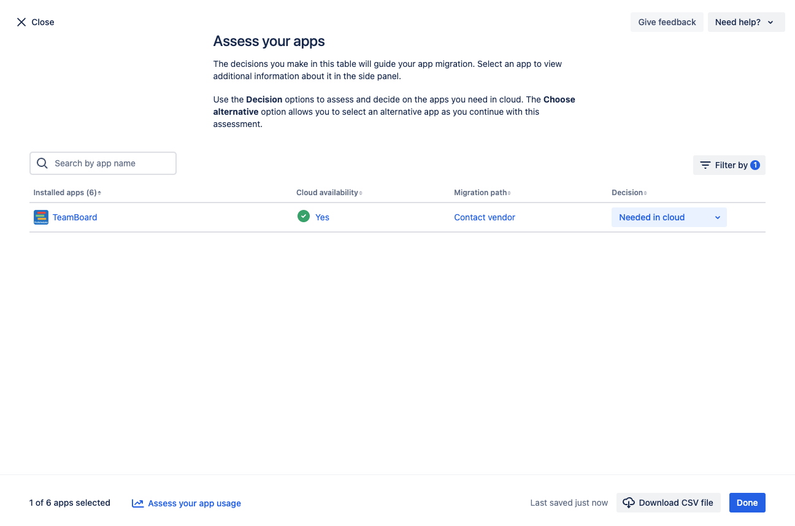Image resolution: width=795 pixels, height=526 pixels.
Task: Click the TeamBoard app logo icon
Action: point(41,217)
